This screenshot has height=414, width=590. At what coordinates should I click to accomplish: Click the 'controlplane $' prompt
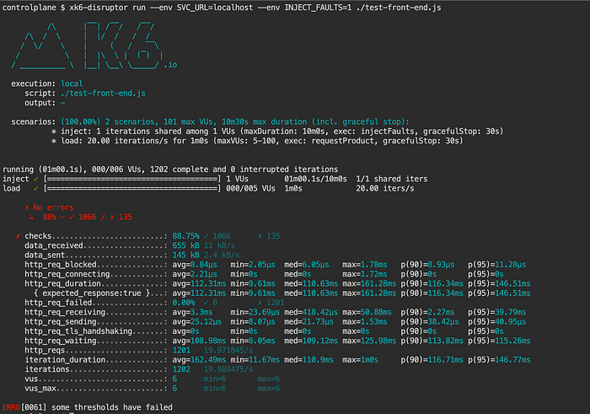coord(34,8)
